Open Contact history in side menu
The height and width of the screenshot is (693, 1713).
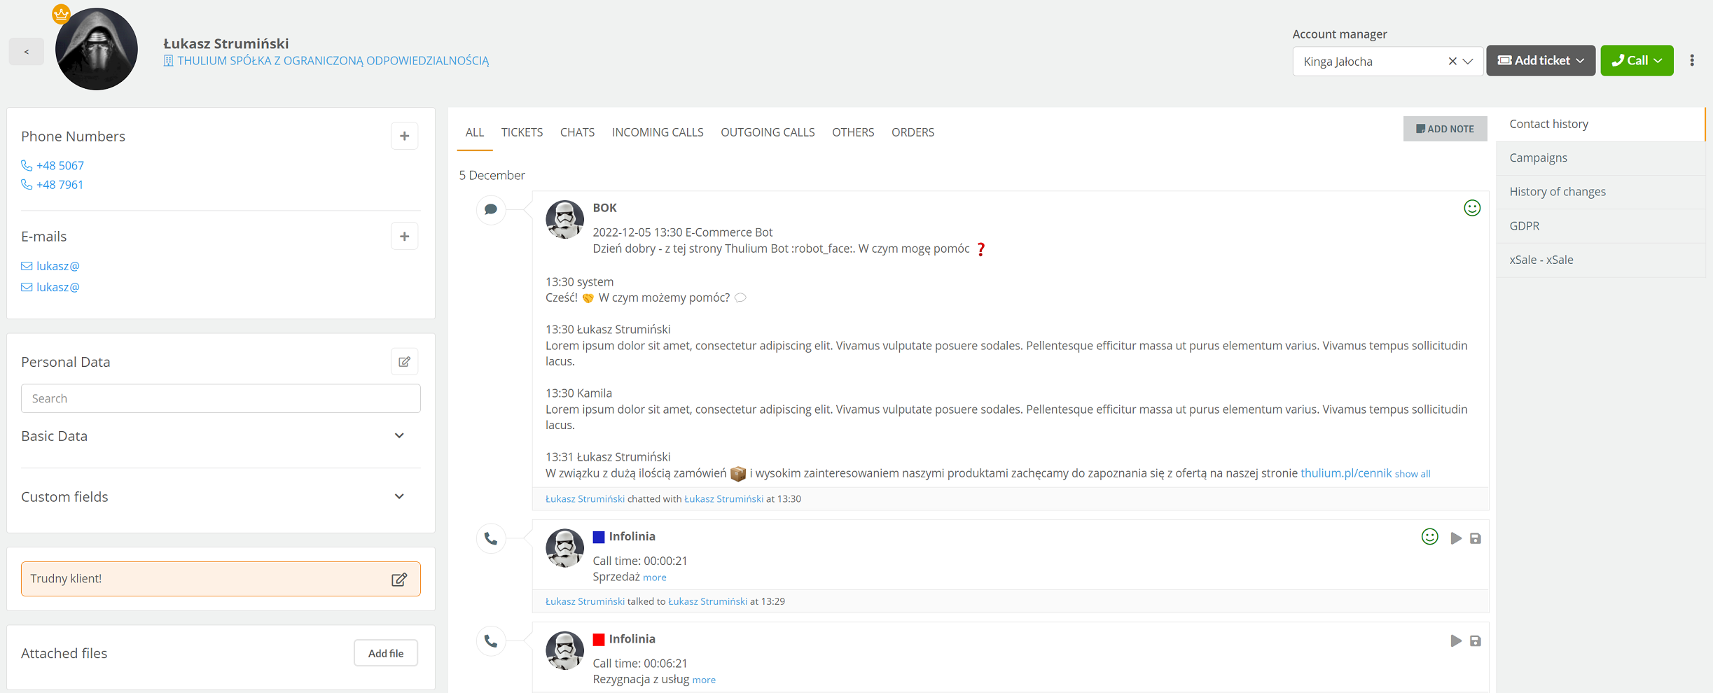point(1600,124)
